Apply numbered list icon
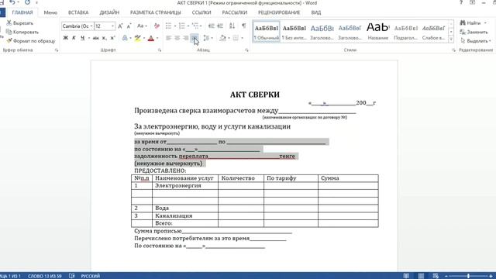 (x=181, y=26)
